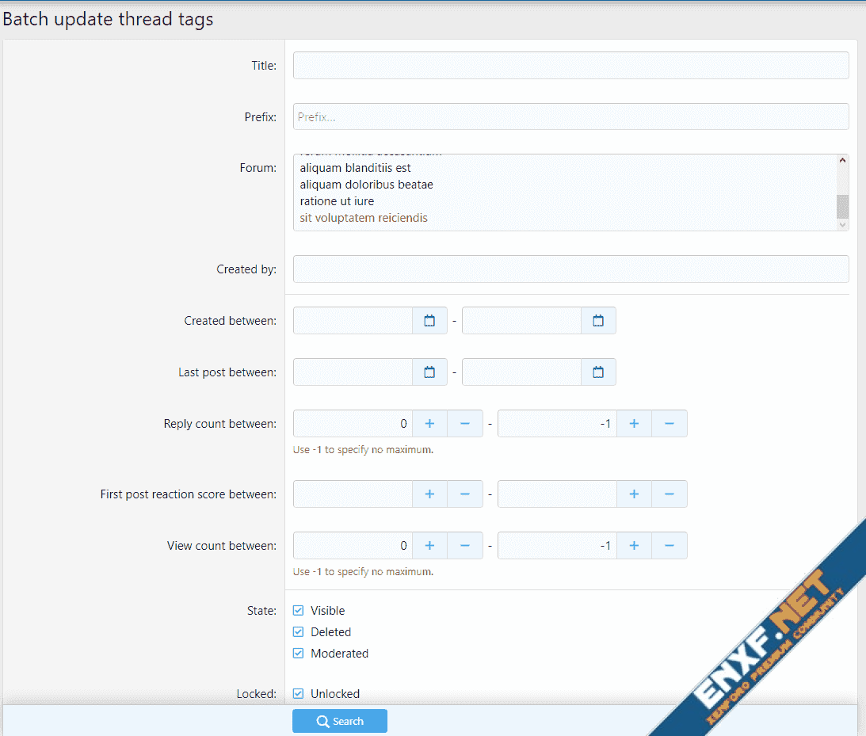The height and width of the screenshot is (736, 866).
Task: Uncheck the Visible state checkbox
Action: point(299,611)
